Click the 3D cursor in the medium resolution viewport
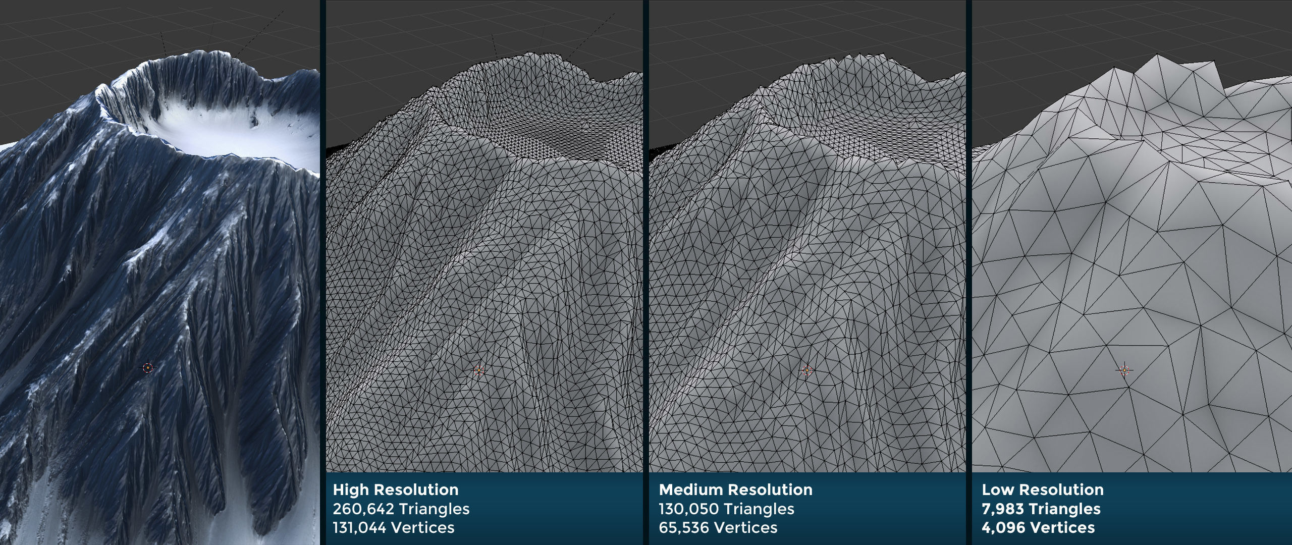Image resolution: width=1292 pixels, height=545 pixels. click(x=806, y=371)
